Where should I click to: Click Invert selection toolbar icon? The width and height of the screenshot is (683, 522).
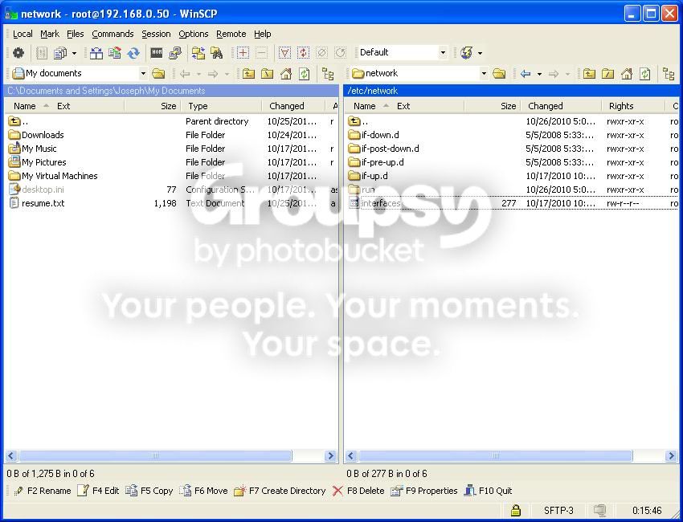click(x=303, y=53)
